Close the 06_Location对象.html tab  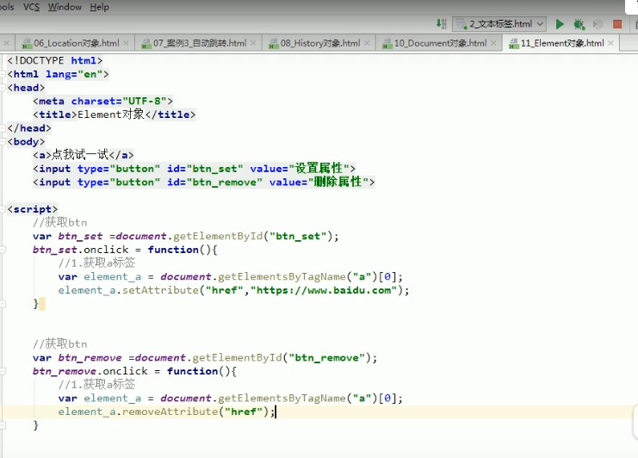pyautogui.click(x=126, y=43)
